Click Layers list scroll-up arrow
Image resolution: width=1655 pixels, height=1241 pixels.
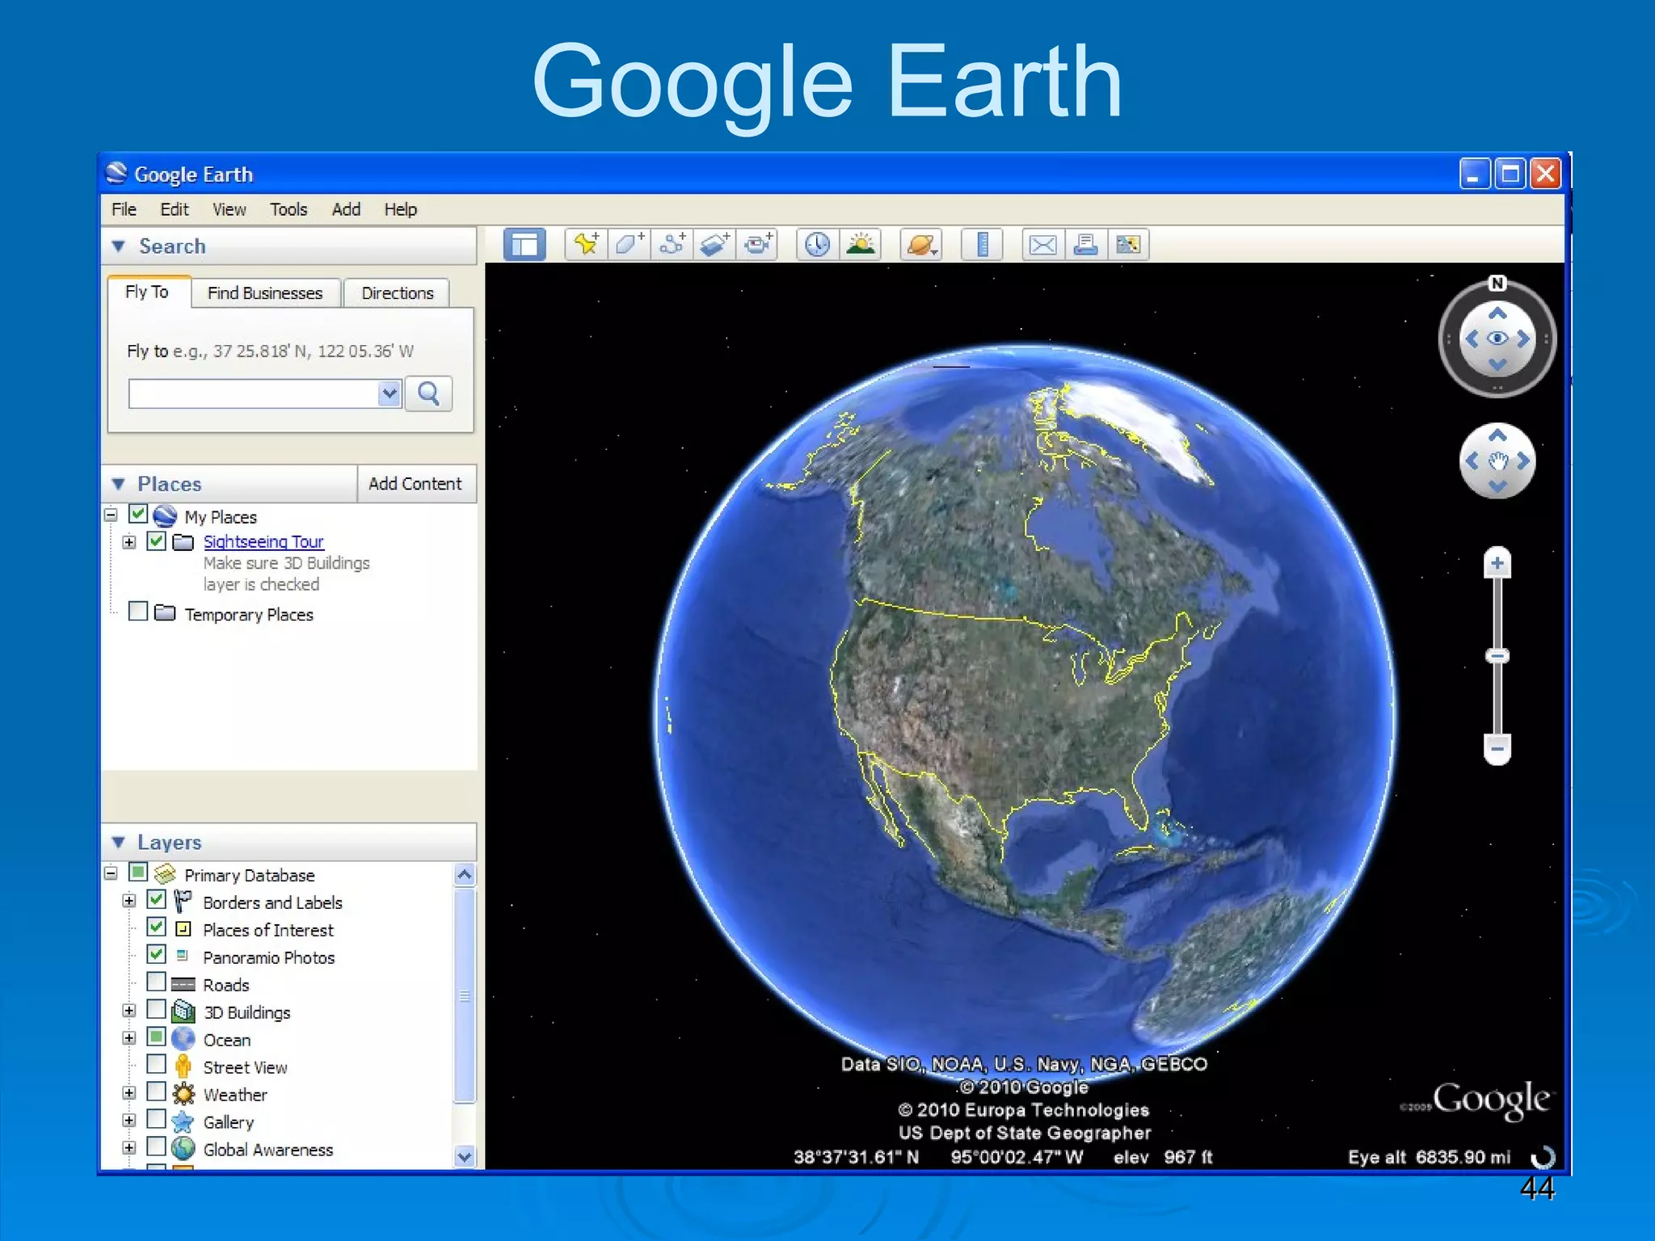[x=465, y=875]
